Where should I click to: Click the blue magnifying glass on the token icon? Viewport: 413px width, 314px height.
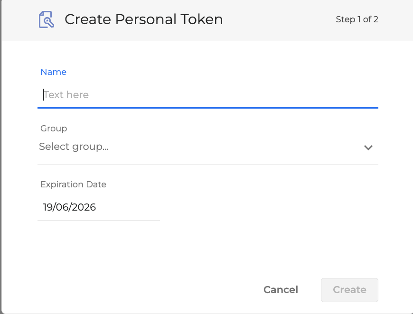[x=49, y=22]
